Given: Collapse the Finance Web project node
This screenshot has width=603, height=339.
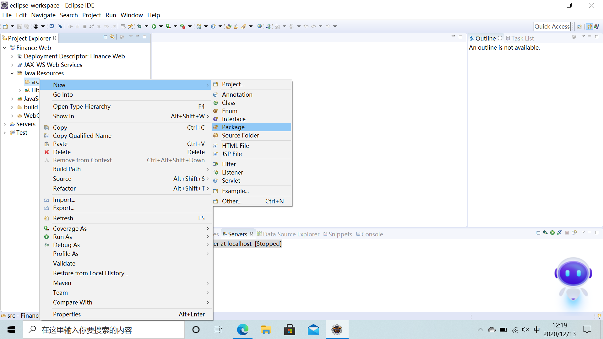Looking at the screenshot, I should 5,48.
